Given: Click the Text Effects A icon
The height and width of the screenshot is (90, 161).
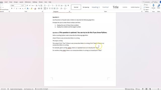Looking at the screenshot, I should 28,8.
